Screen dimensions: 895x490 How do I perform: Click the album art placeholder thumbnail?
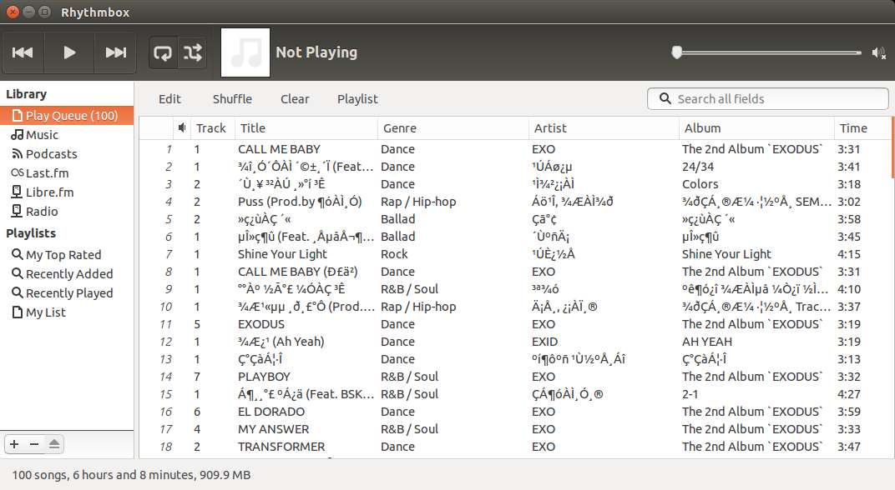click(245, 52)
